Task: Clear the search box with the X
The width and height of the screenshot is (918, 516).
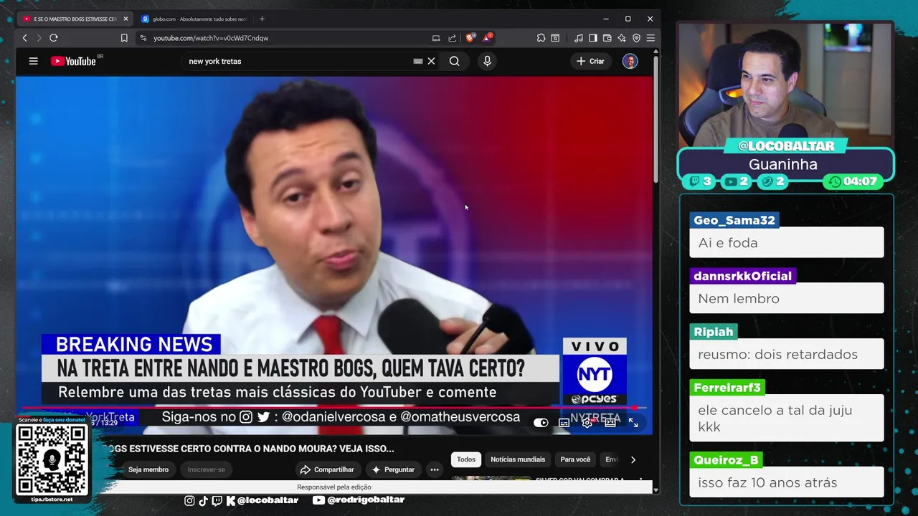Action: click(x=431, y=61)
